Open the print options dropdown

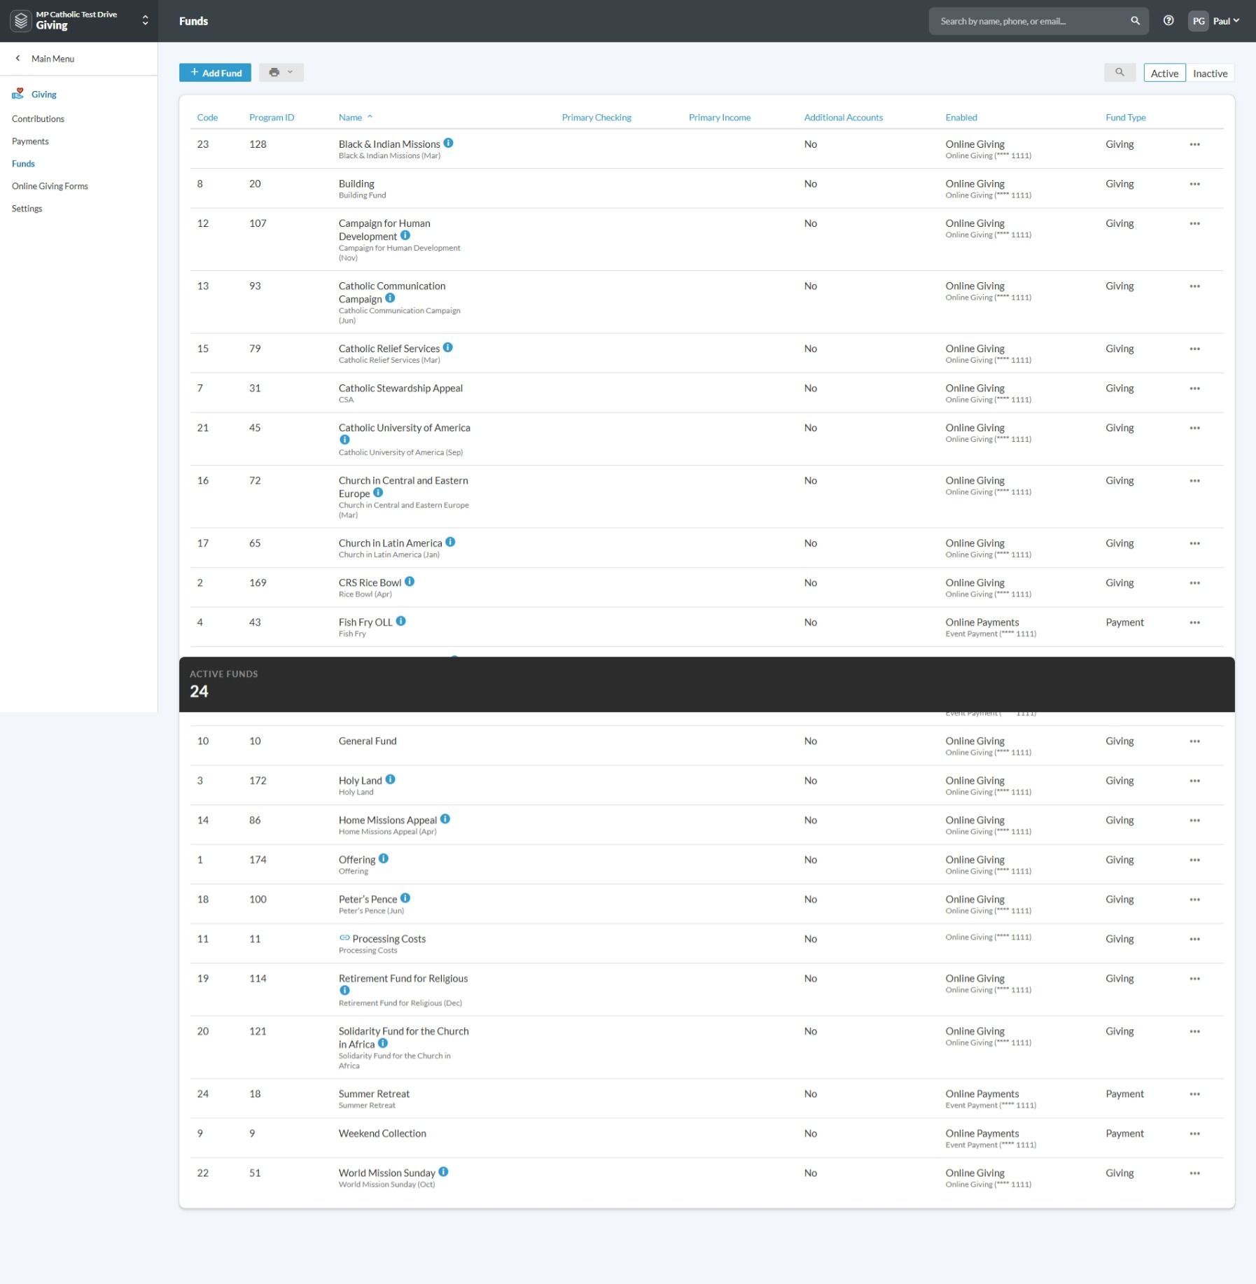(x=281, y=73)
